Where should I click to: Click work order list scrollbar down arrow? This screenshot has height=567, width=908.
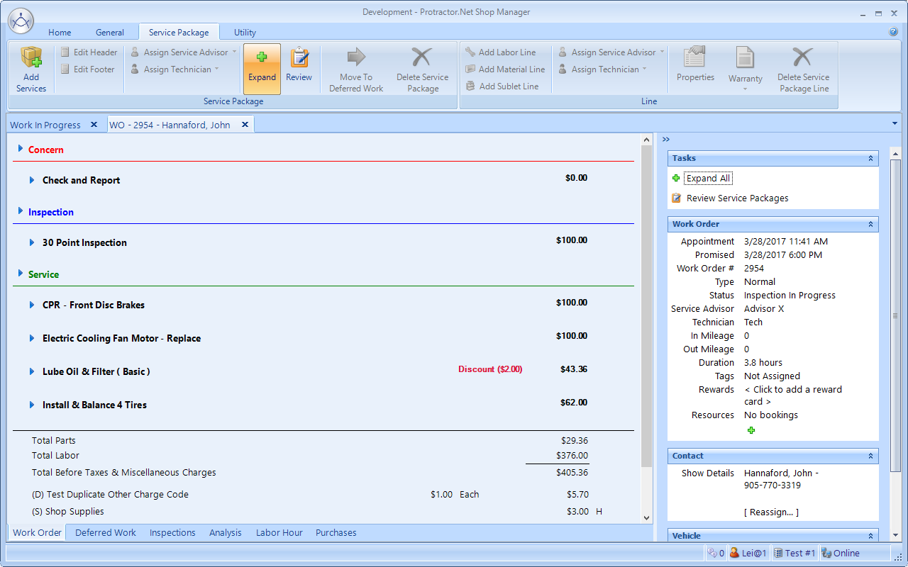click(x=646, y=518)
